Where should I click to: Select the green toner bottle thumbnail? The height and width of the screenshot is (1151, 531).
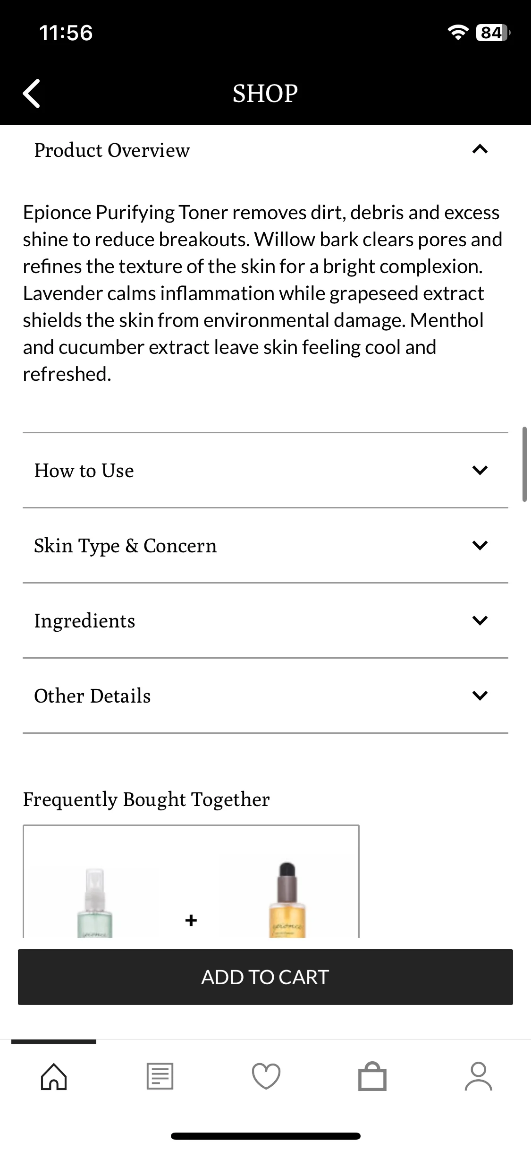95,903
